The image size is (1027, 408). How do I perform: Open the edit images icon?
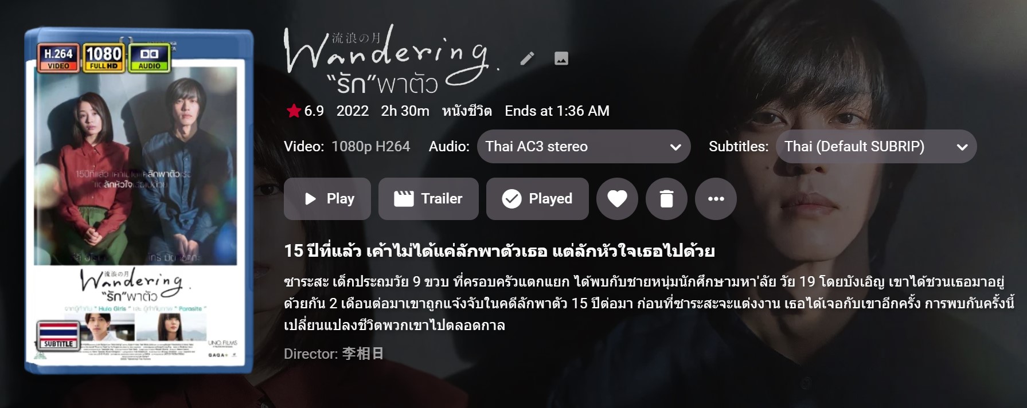561,58
